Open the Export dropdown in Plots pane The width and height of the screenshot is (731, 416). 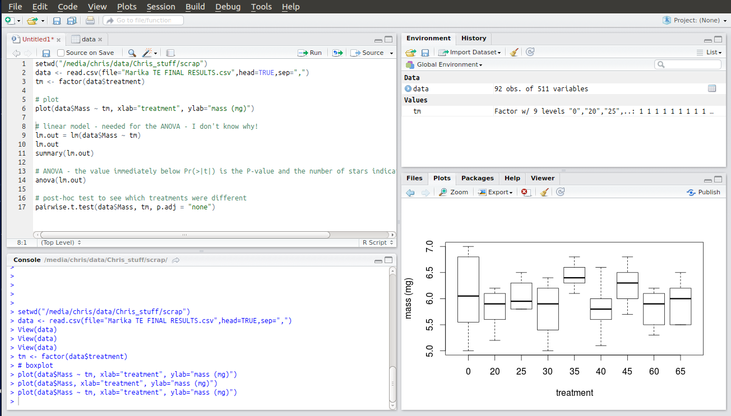click(x=495, y=192)
